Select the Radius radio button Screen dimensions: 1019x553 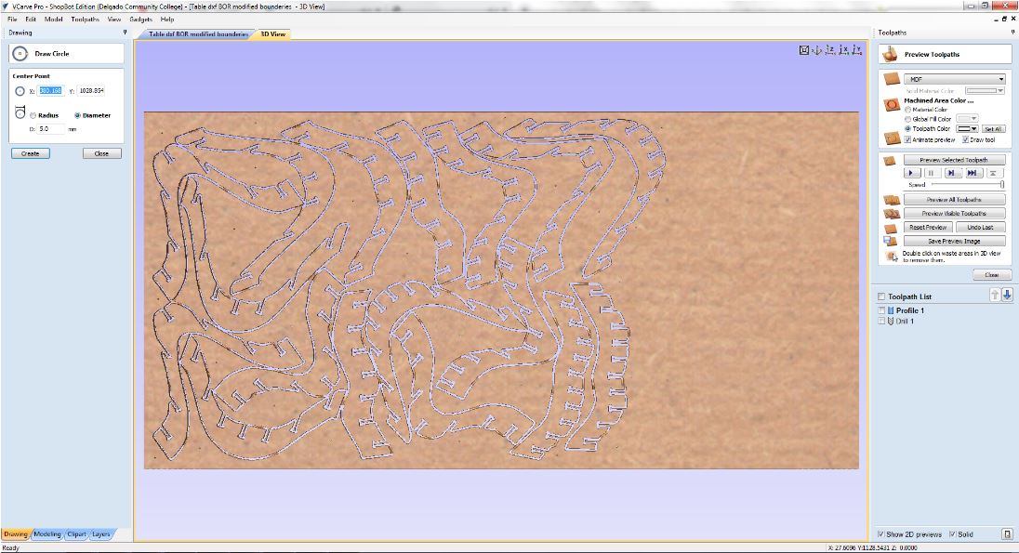(33, 115)
